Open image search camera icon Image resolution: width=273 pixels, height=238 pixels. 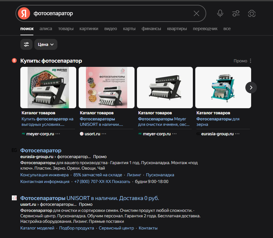[251, 13]
